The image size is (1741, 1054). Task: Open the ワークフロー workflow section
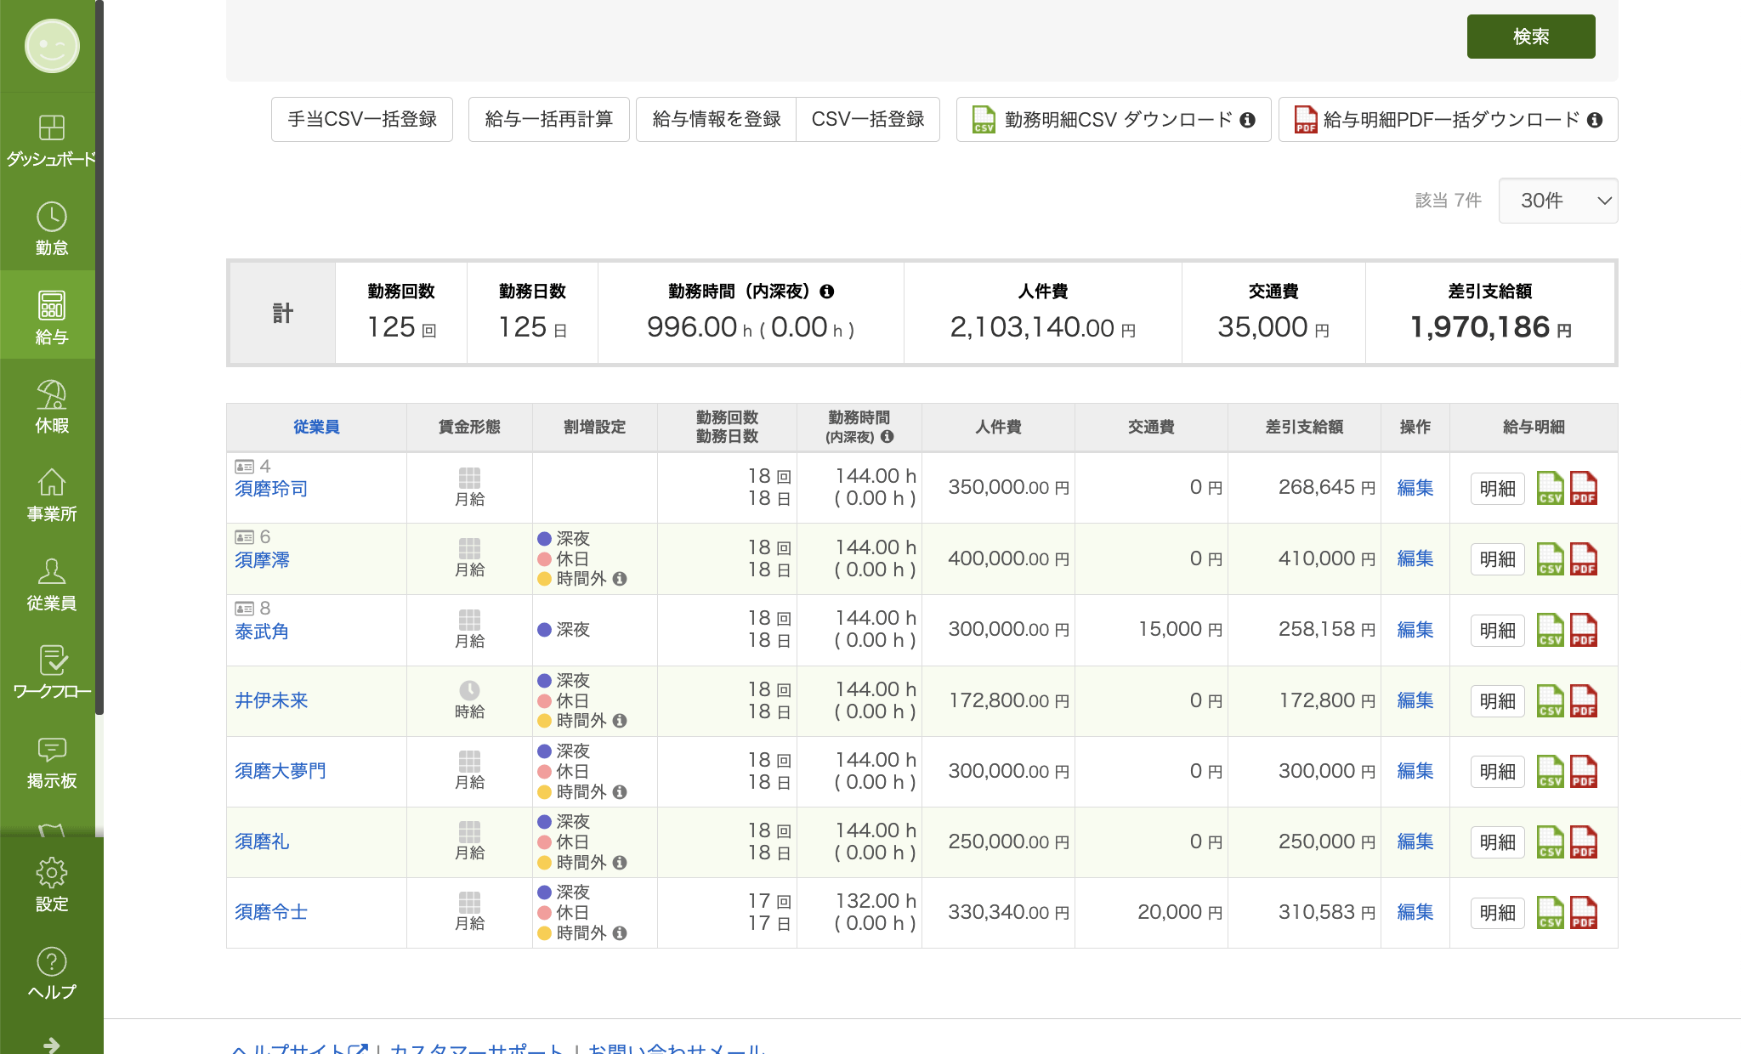click(52, 671)
